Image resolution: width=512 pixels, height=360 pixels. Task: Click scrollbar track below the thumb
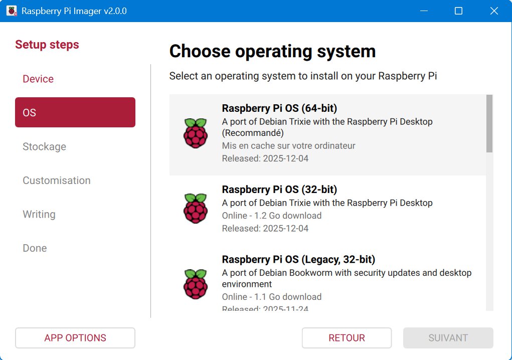coord(489,231)
